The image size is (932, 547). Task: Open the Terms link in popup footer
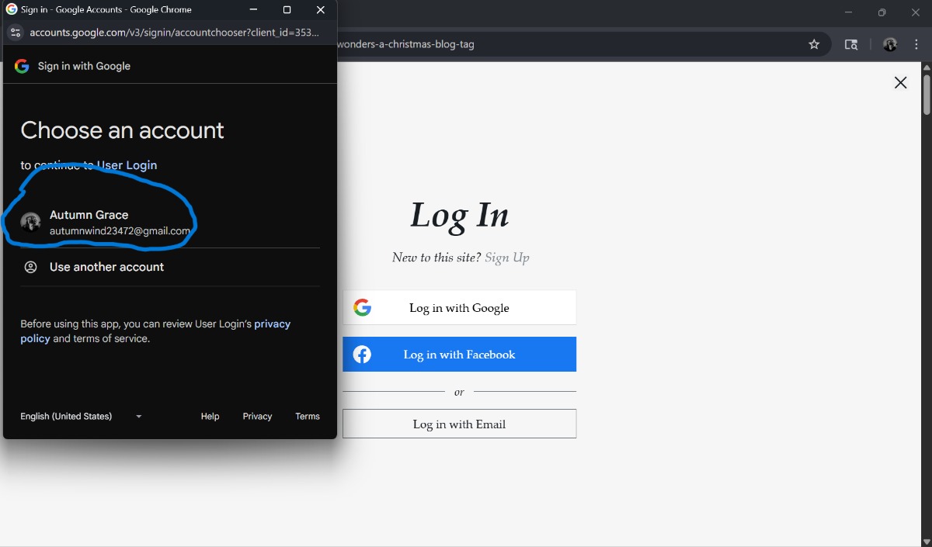click(x=307, y=417)
